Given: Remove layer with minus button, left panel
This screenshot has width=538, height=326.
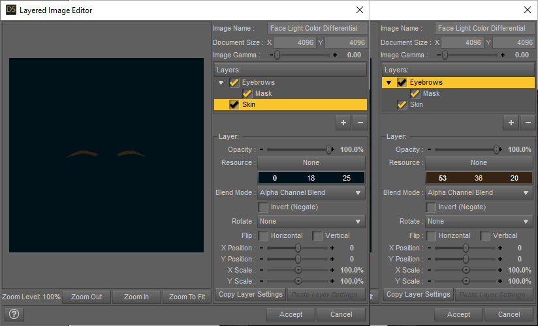Looking at the screenshot, I should (360, 123).
